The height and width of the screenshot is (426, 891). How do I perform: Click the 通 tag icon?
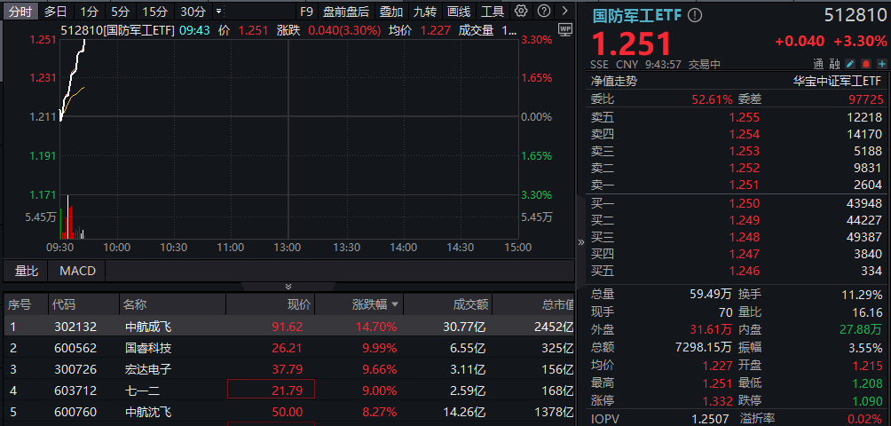coord(819,64)
